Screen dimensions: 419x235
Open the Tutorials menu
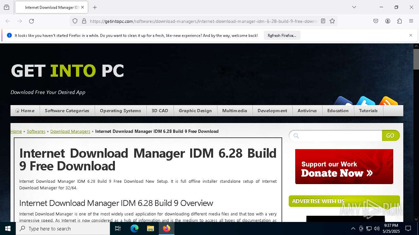(x=368, y=111)
